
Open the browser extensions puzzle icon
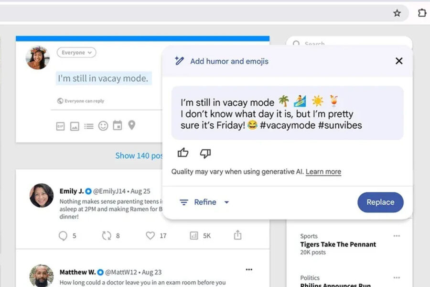422,12
